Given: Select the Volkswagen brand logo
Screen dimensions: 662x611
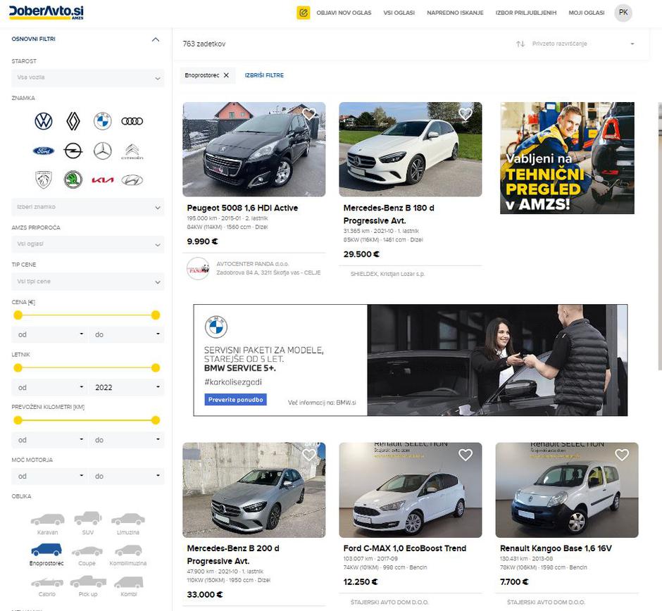Looking at the screenshot, I should tap(44, 121).
